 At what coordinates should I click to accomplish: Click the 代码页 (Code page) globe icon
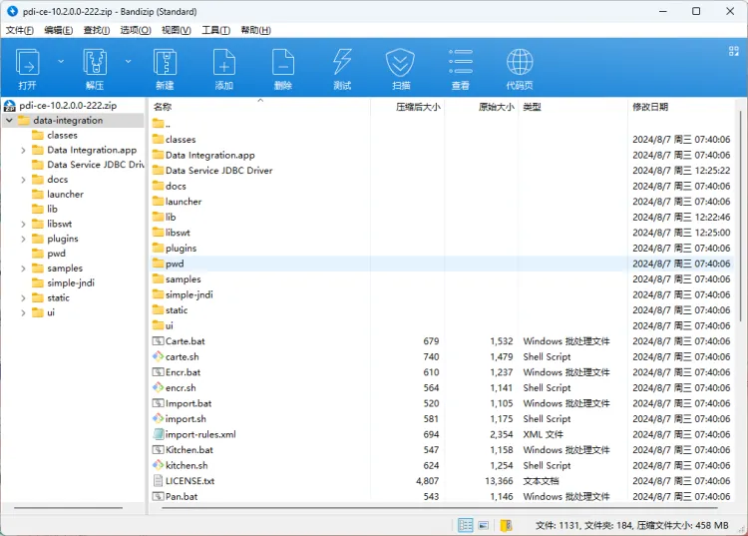[x=520, y=62]
